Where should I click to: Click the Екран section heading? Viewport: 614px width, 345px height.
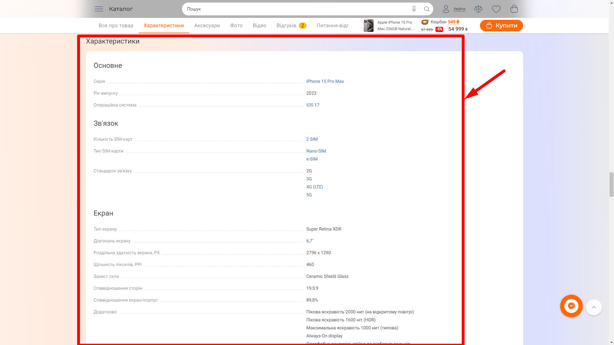[103, 213]
